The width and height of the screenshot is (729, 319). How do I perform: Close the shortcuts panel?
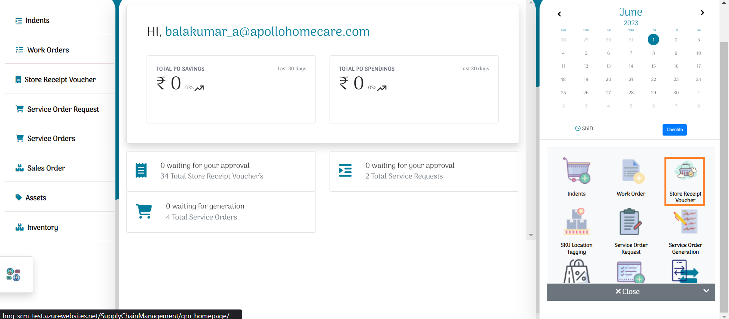click(628, 292)
